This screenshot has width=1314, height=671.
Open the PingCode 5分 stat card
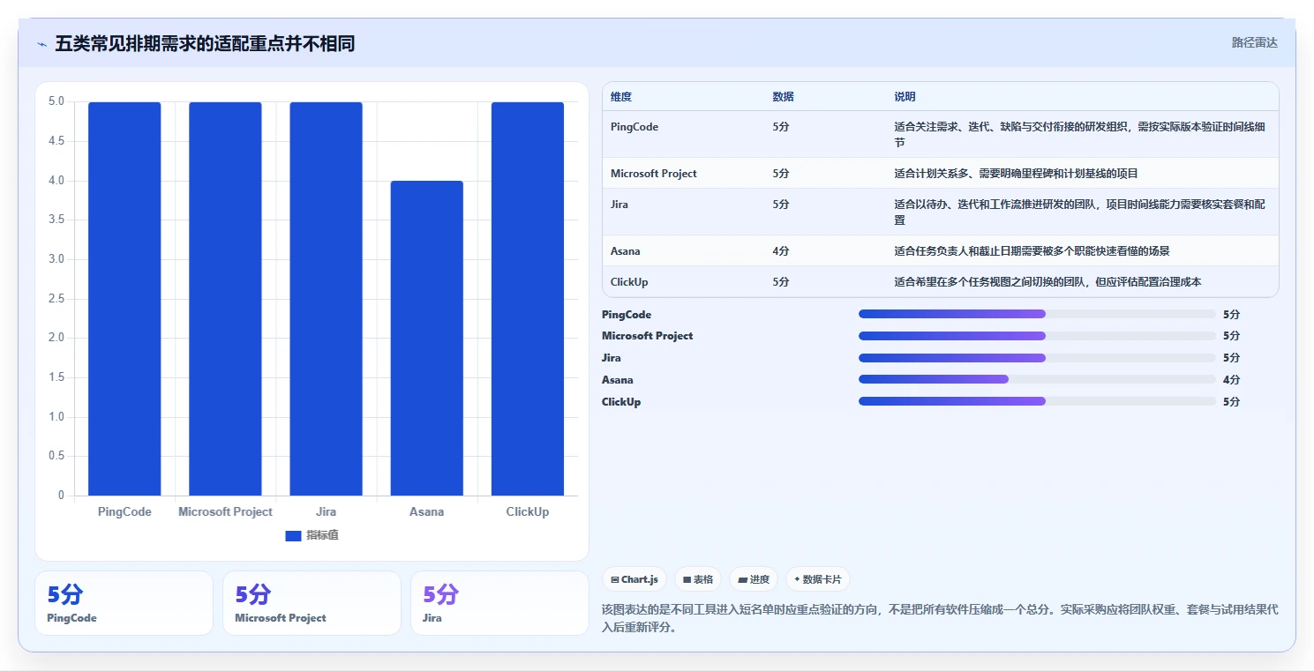[x=124, y=603]
